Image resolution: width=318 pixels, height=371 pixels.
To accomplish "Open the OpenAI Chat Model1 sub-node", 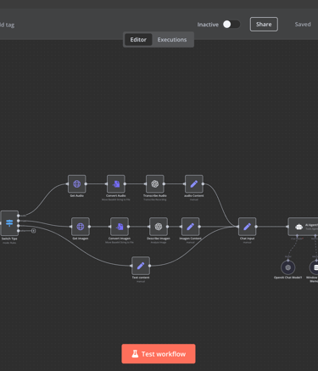I will tap(287, 267).
